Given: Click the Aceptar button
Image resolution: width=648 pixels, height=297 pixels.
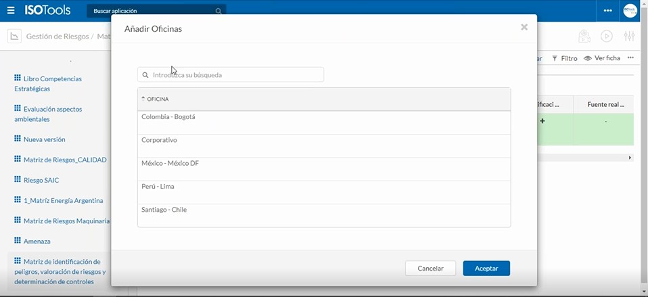Looking at the screenshot, I should [x=486, y=269].
